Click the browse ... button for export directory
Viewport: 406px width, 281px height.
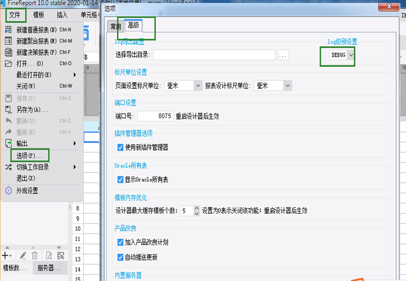pos(283,55)
